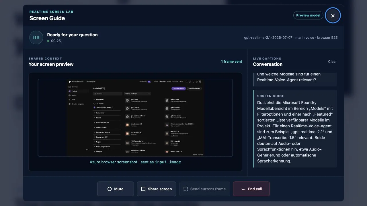The image size is (367, 206).
Task: Click the claude-sonnet-5 model icon in the preview
Action: click(x=127, y=125)
